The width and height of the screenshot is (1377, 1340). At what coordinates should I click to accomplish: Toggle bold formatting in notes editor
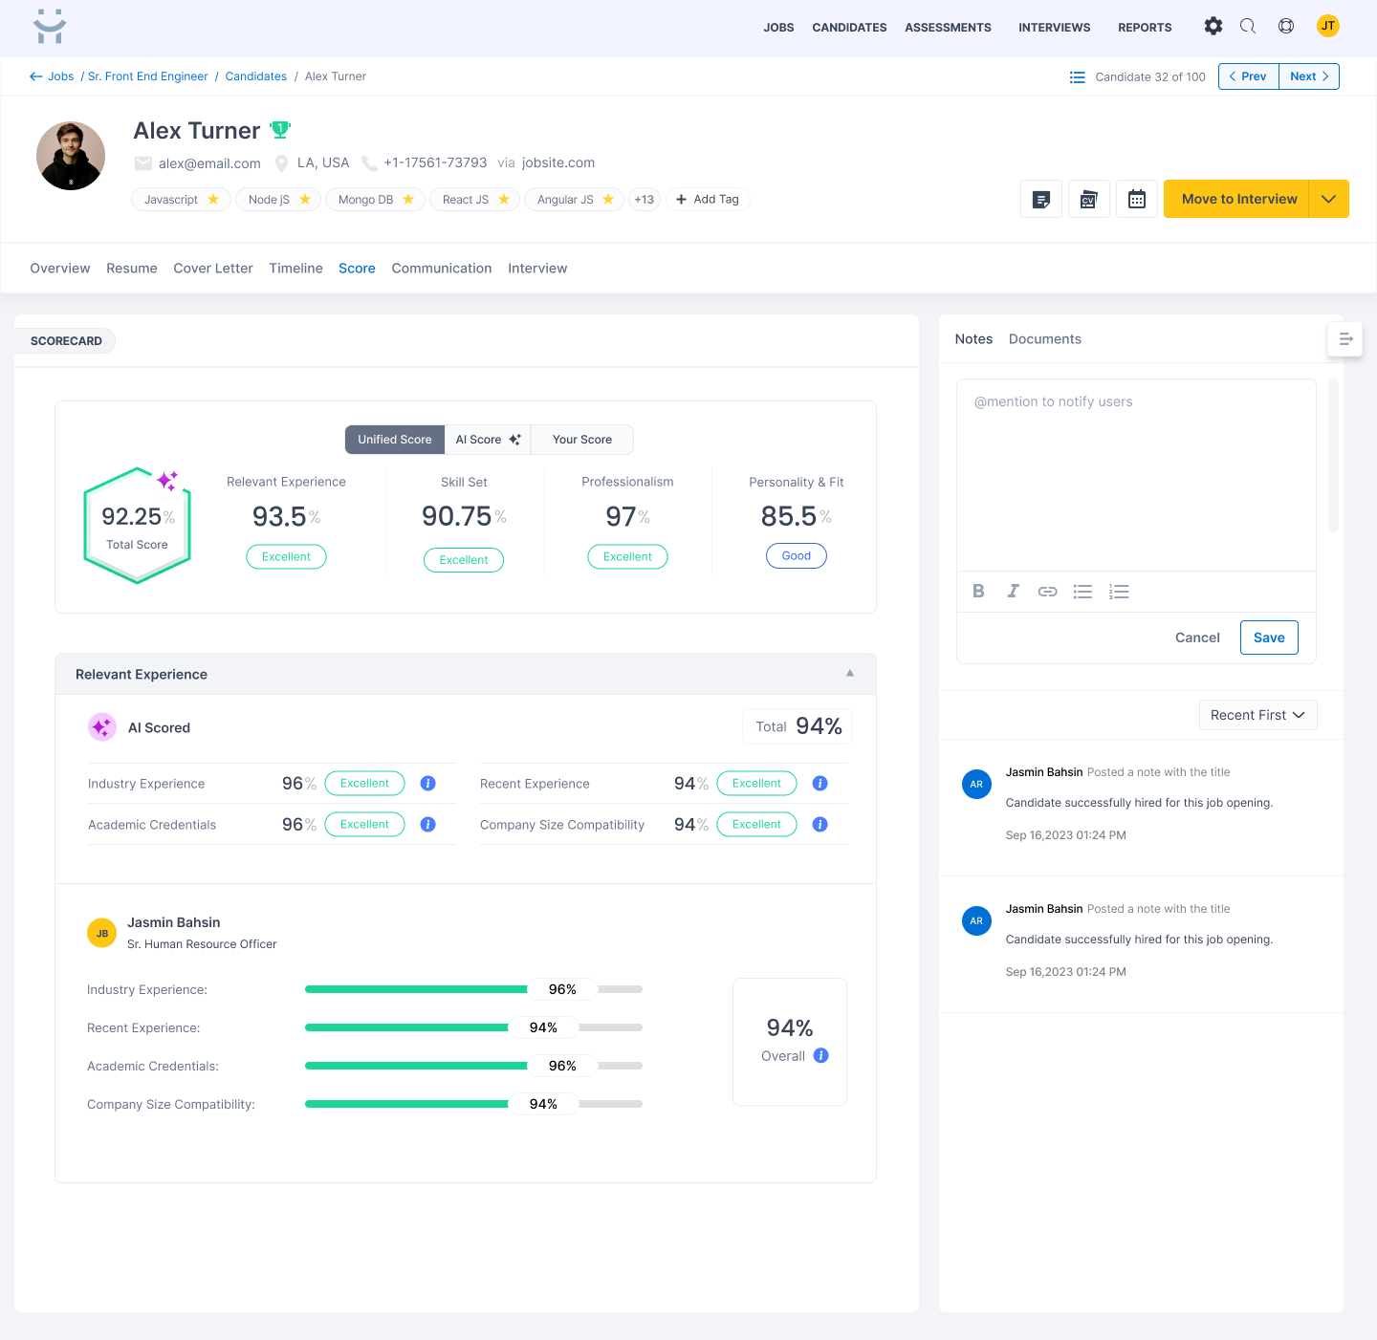click(978, 592)
